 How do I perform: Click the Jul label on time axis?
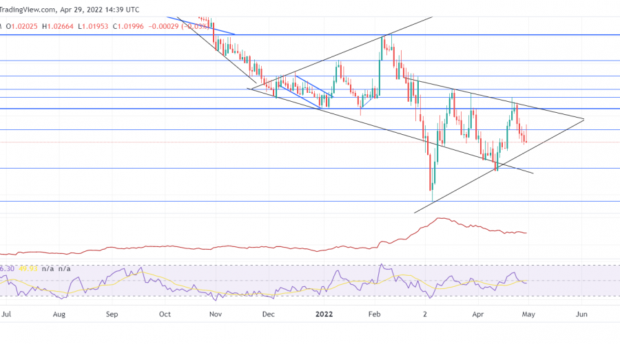click(6, 314)
